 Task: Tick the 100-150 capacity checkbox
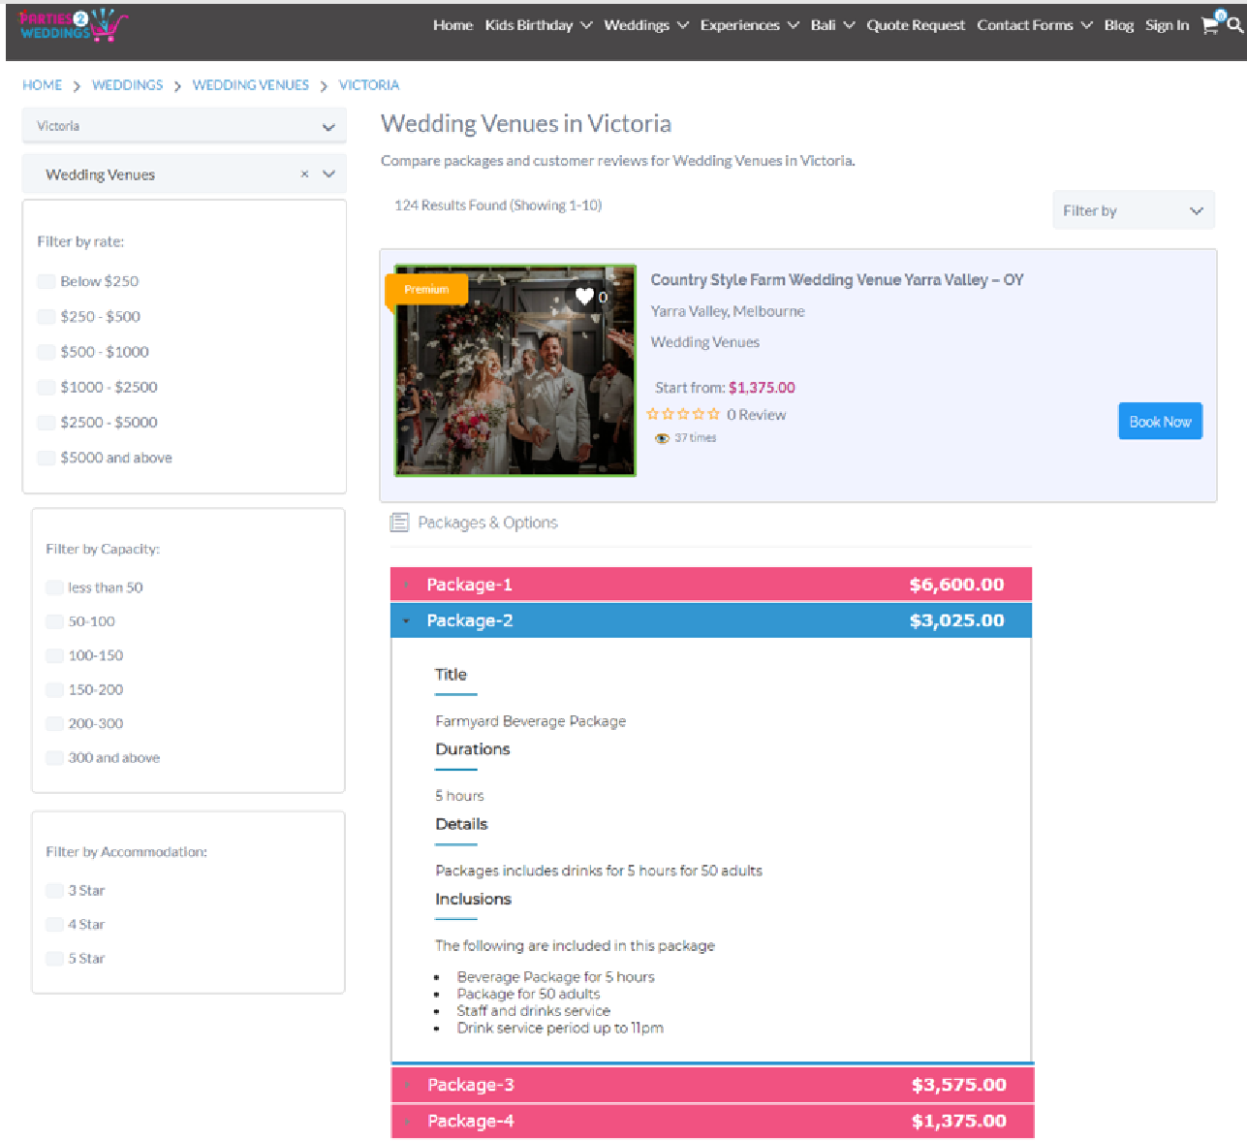54,655
